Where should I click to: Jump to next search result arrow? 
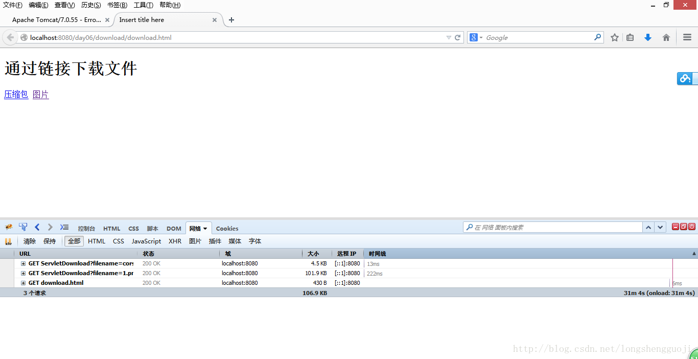(660, 227)
